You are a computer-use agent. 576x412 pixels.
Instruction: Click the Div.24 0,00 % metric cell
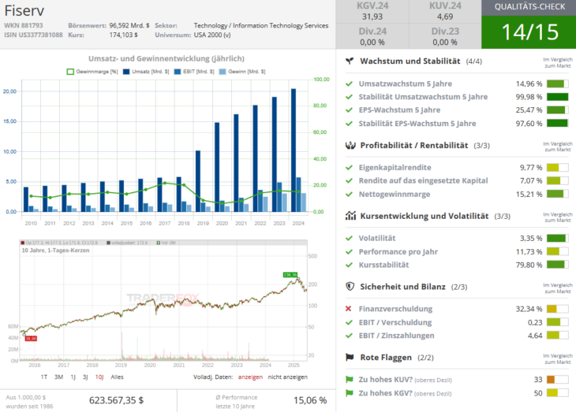372,36
